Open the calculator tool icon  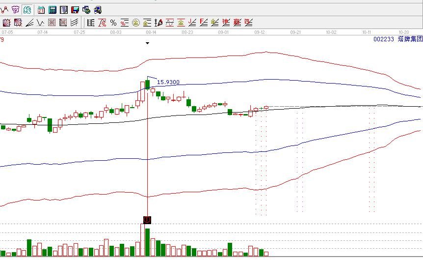coord(53,10)
